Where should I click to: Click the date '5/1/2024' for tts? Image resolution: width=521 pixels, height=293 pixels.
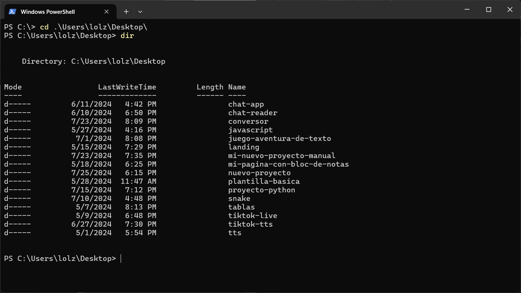(94, 233)
